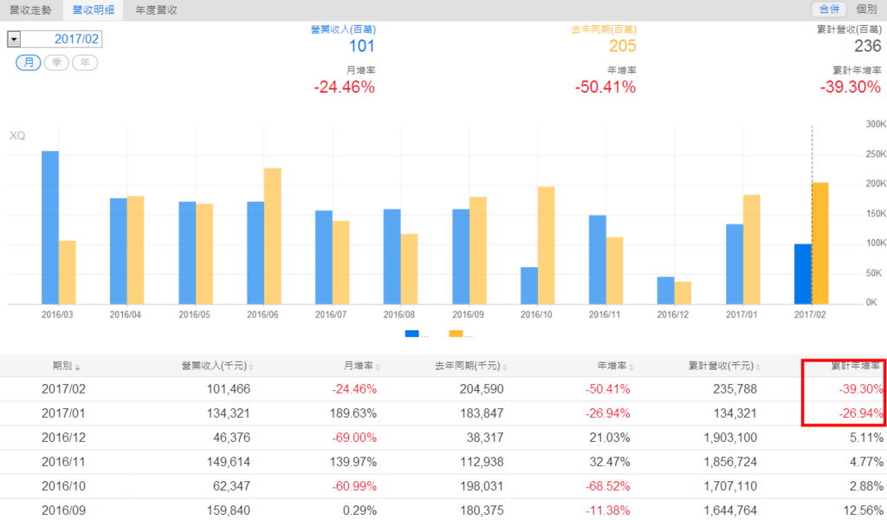887x520 pixels.
Task: Click the 2016/08 label on chart axis
Action: click(399, 315)
